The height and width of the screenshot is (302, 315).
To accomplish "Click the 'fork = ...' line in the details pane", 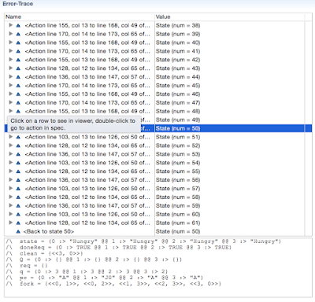I will (x=113, y=284).
